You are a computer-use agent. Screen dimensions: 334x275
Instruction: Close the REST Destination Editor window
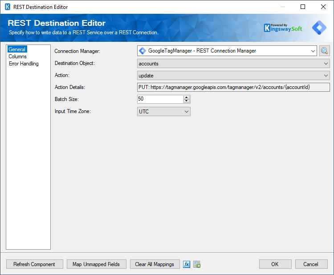[x=323, y=7]
